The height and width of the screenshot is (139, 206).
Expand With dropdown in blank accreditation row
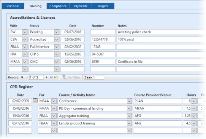click(25, 69)
